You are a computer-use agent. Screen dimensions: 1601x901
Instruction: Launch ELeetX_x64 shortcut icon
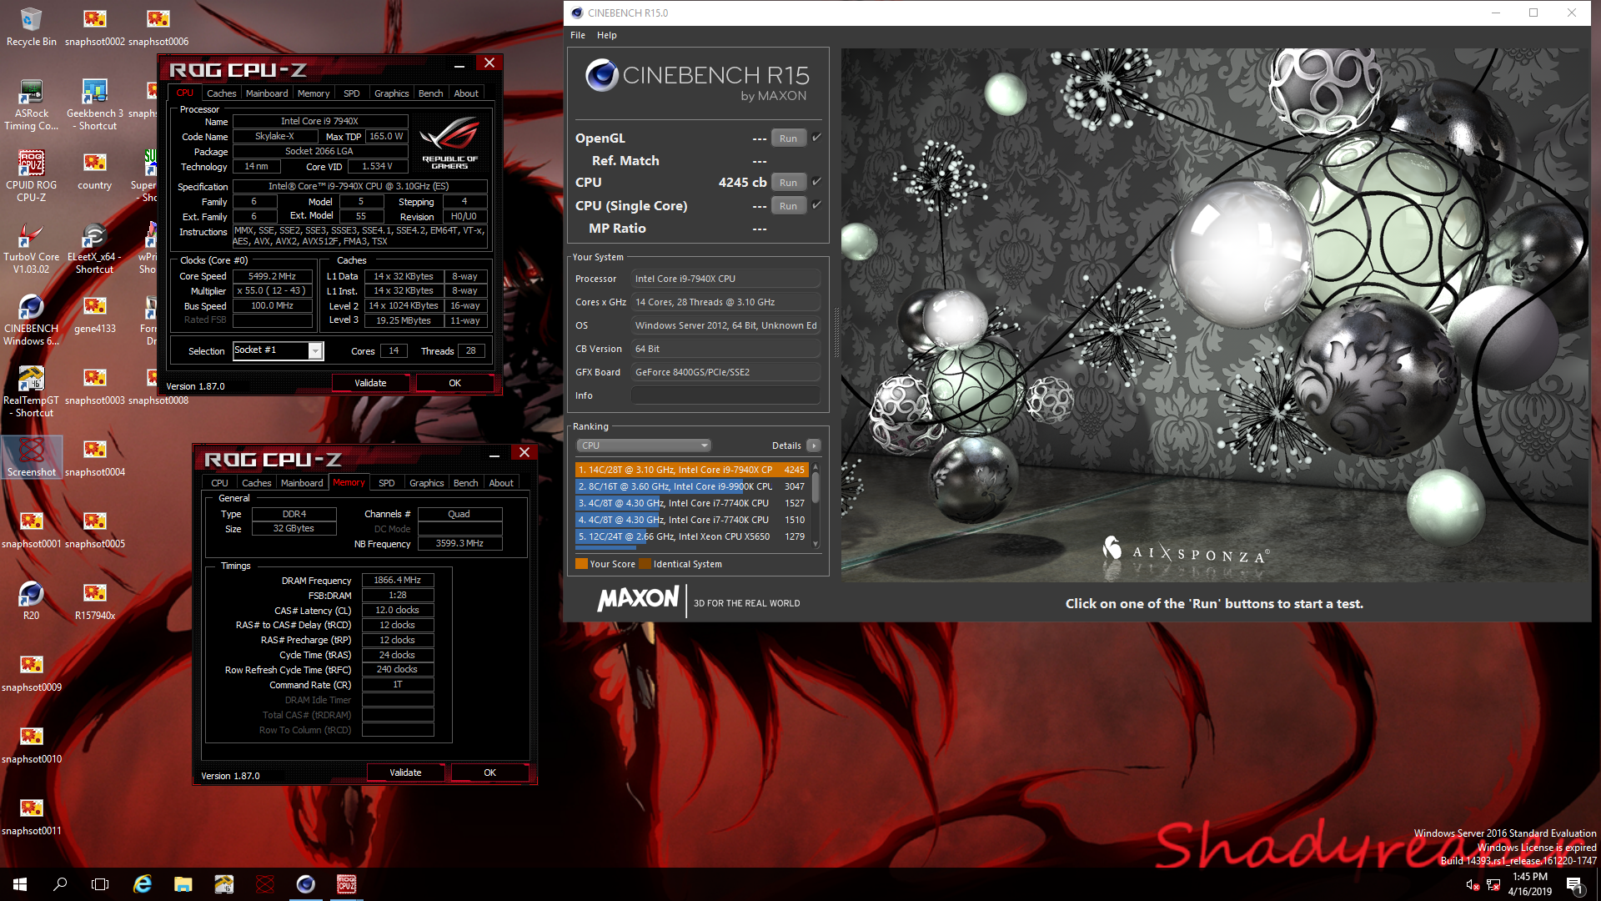[95, 248]
